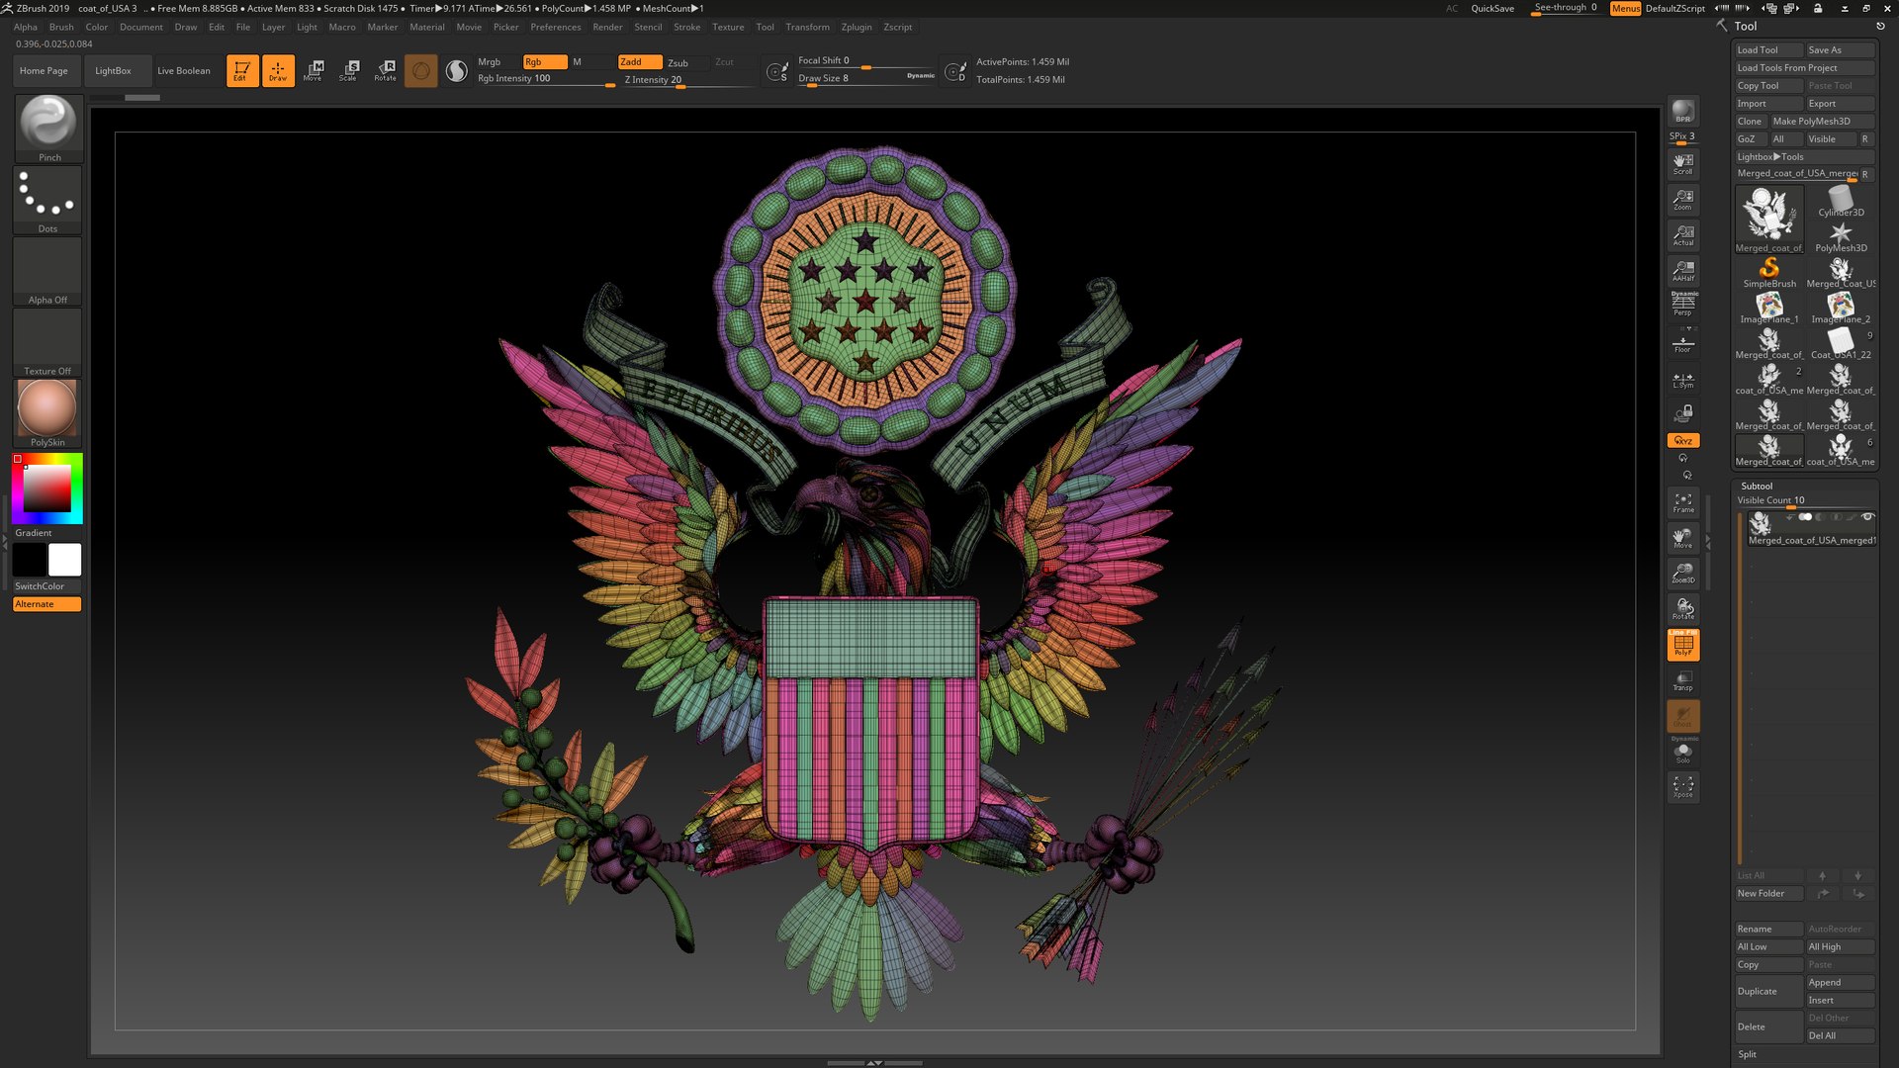The height and width of the screenshot is (1068, 1899).
Task: Click the Frame view icon
Action: pyautogui.click(x=1683, y=502)
